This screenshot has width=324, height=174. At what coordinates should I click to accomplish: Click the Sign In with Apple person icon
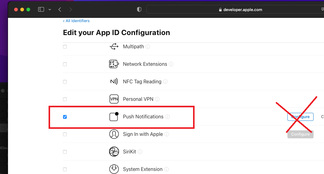tap(114, 134)
